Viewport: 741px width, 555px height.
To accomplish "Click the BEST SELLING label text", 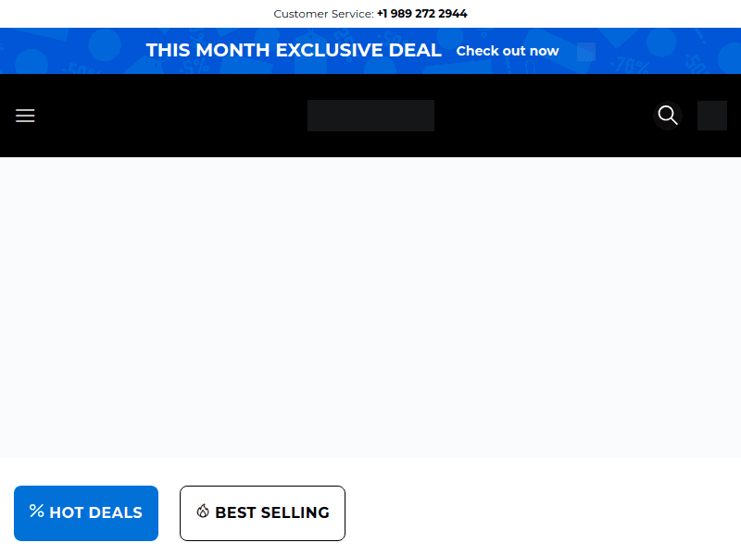I will pyautogui.click(x=272, y=512).
